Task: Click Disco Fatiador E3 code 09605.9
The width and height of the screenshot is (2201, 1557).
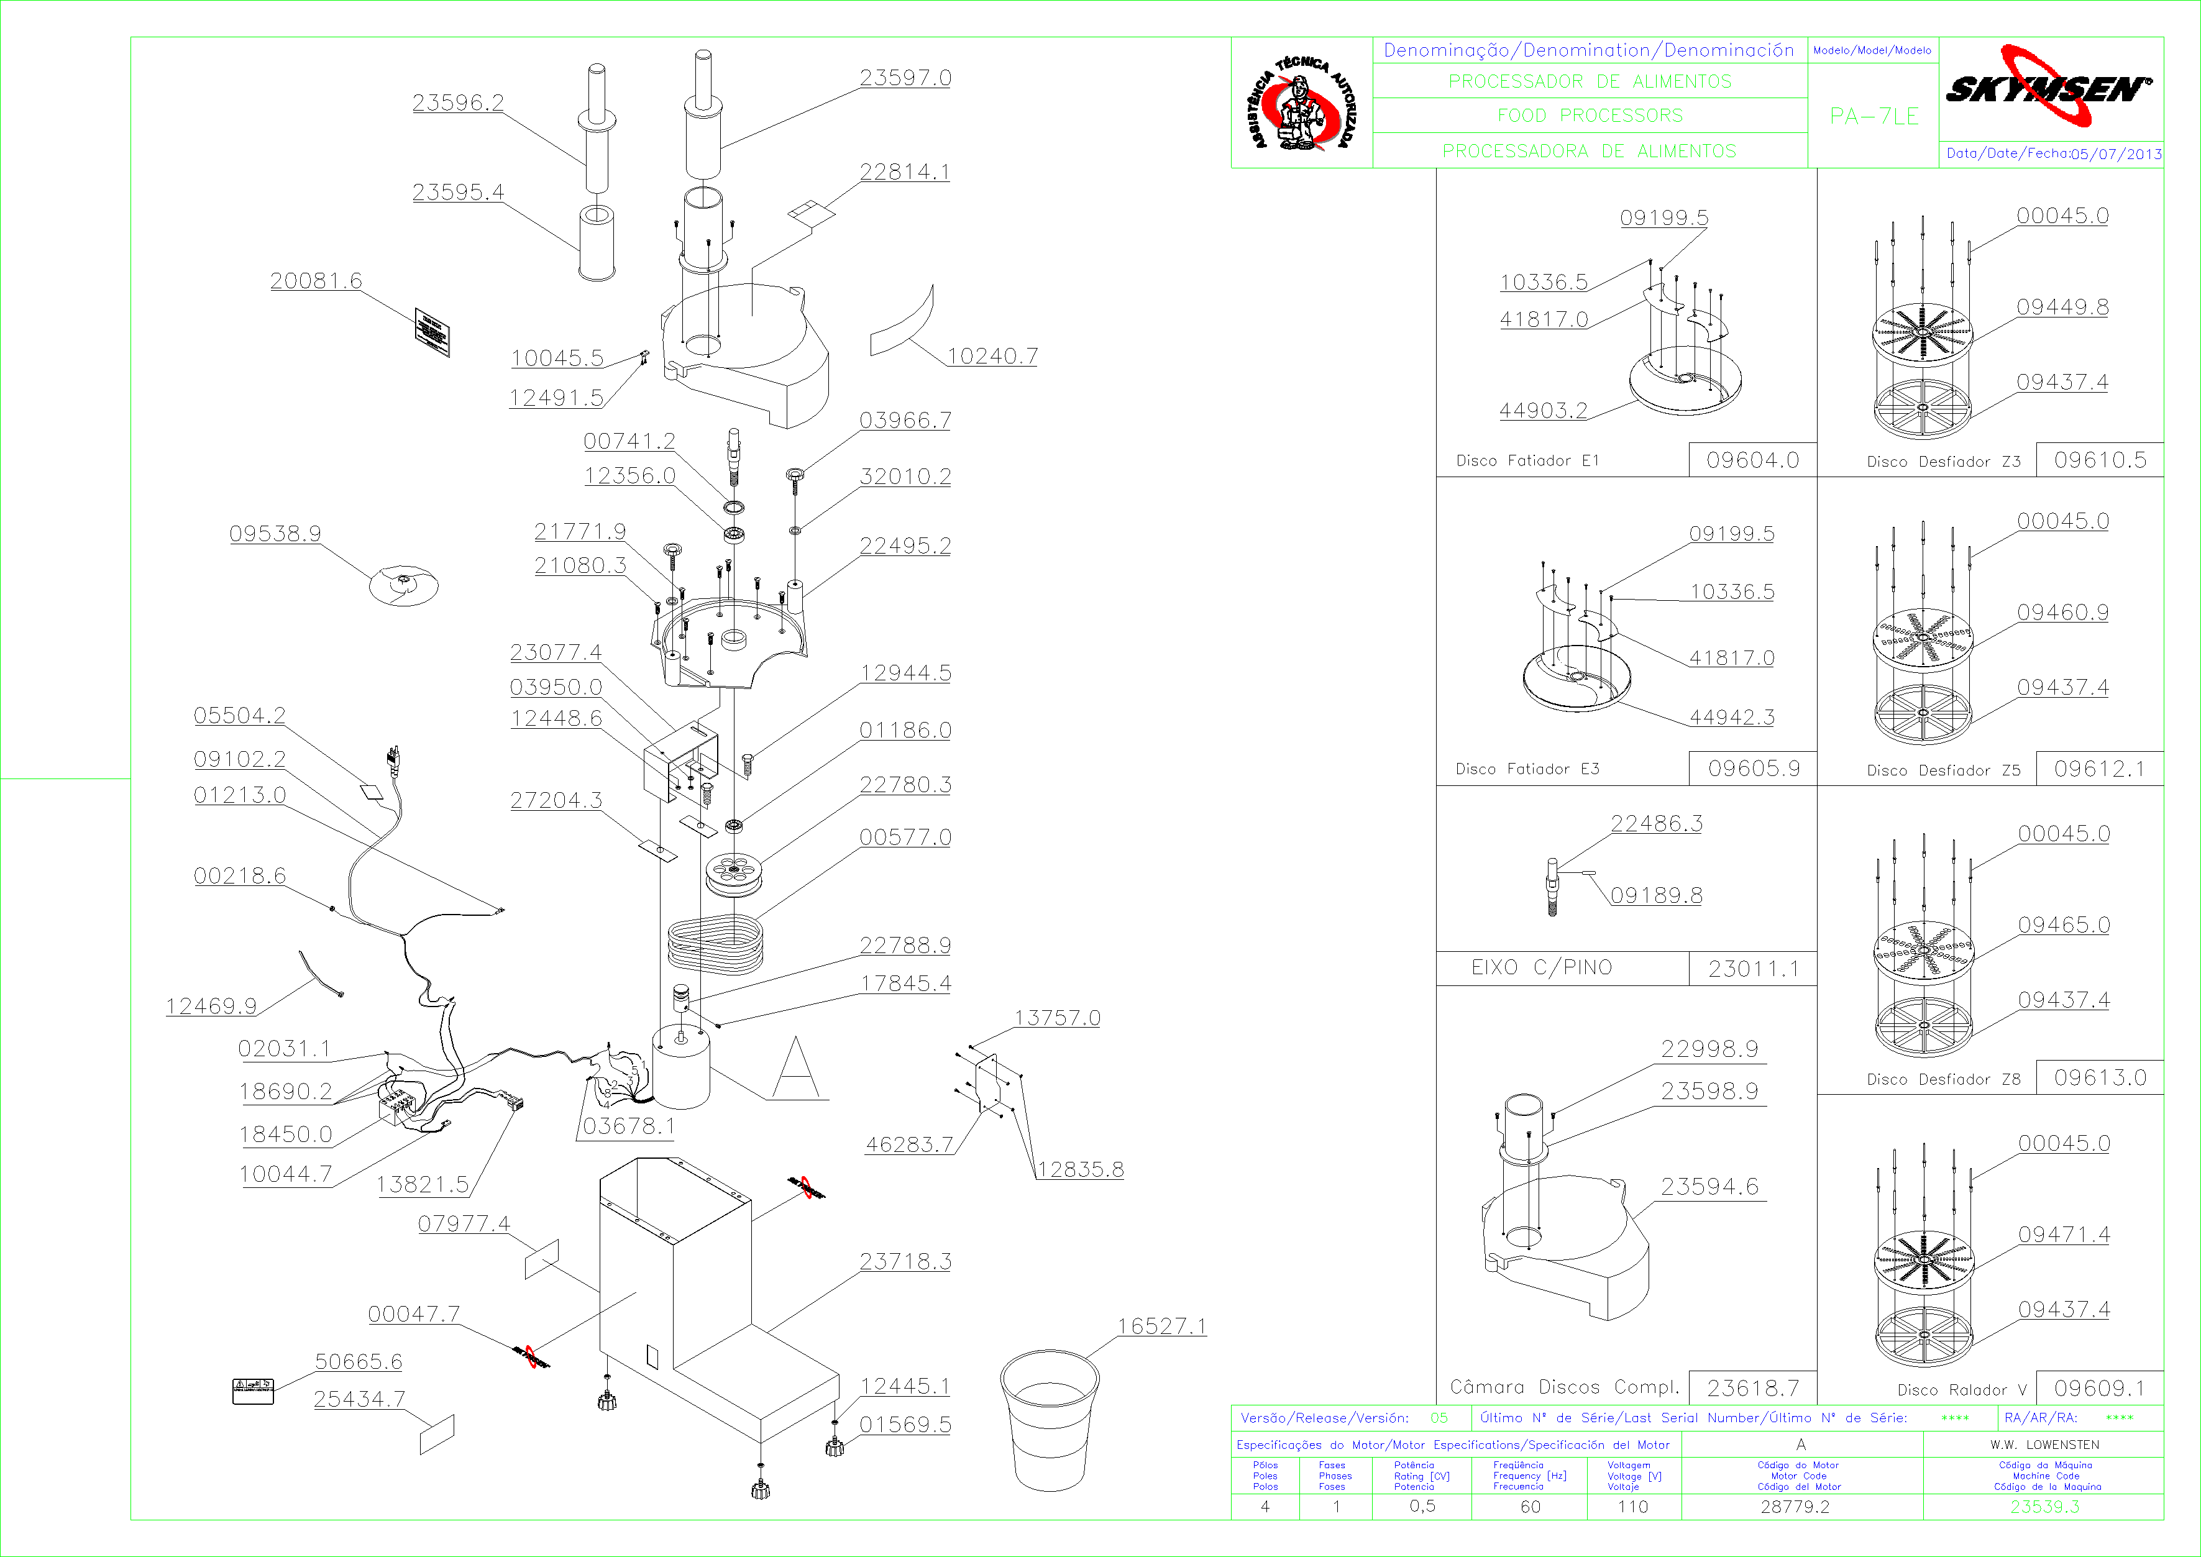Action: point(1754,769)
